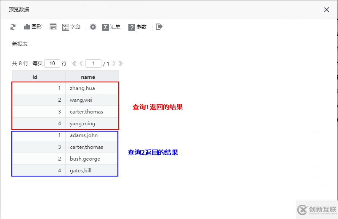Click the name column header
This screenshot has height=219, width=338.
92,77
